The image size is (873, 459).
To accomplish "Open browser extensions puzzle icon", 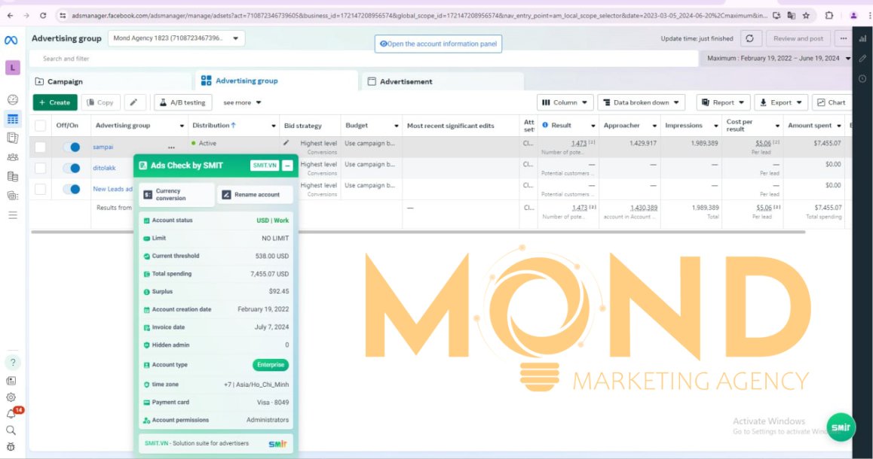I will click(829, 16).
